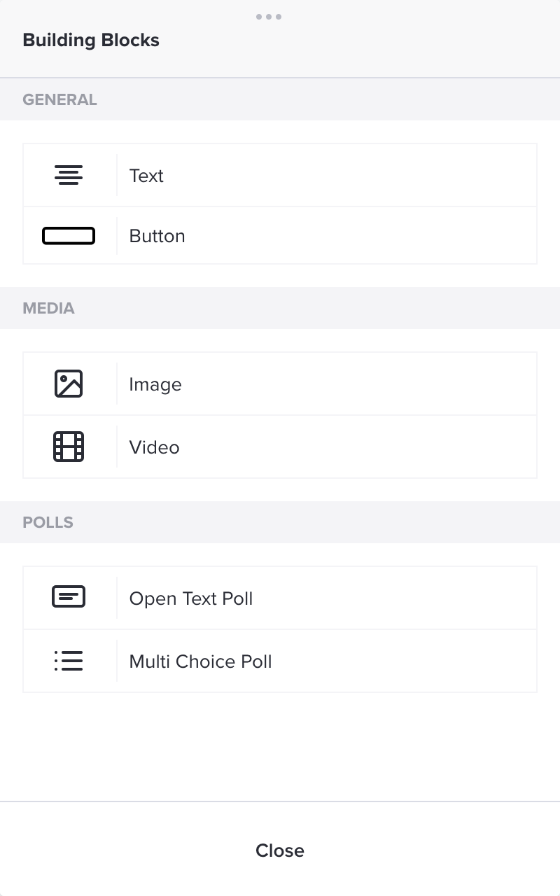Click the film strip Video icon
This screenshot has width=560, height=896.
[x=69, y=447]
